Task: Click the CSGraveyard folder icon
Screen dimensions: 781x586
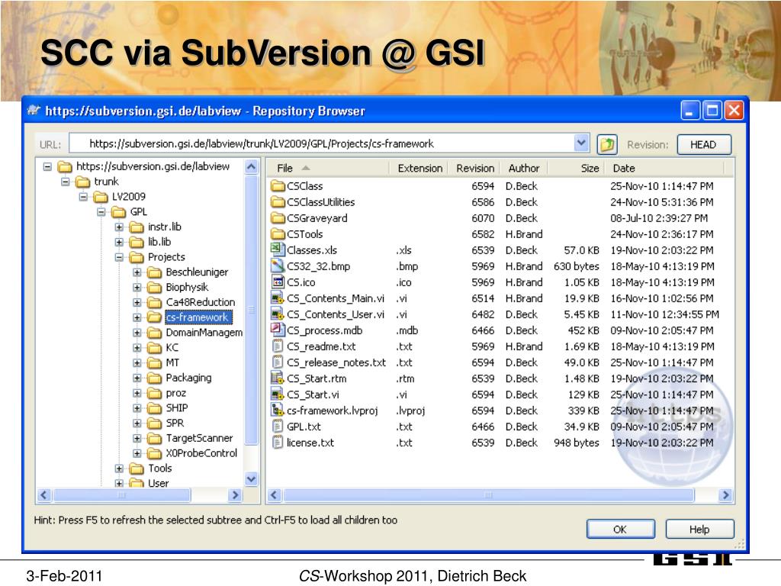Action: 278,218
